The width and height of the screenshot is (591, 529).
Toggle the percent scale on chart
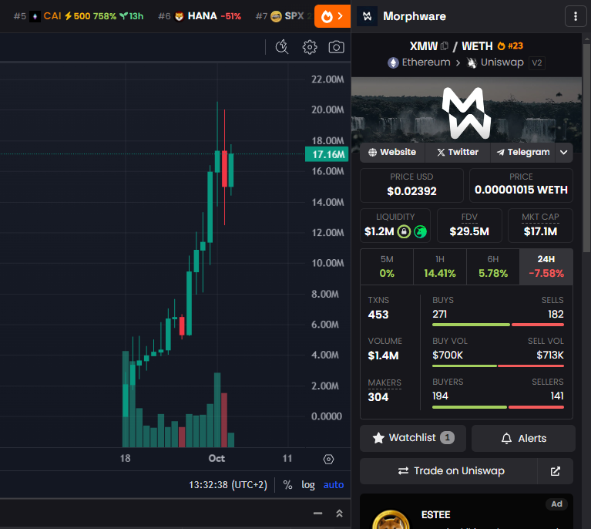pyautogui.click(x=287, y=485)
